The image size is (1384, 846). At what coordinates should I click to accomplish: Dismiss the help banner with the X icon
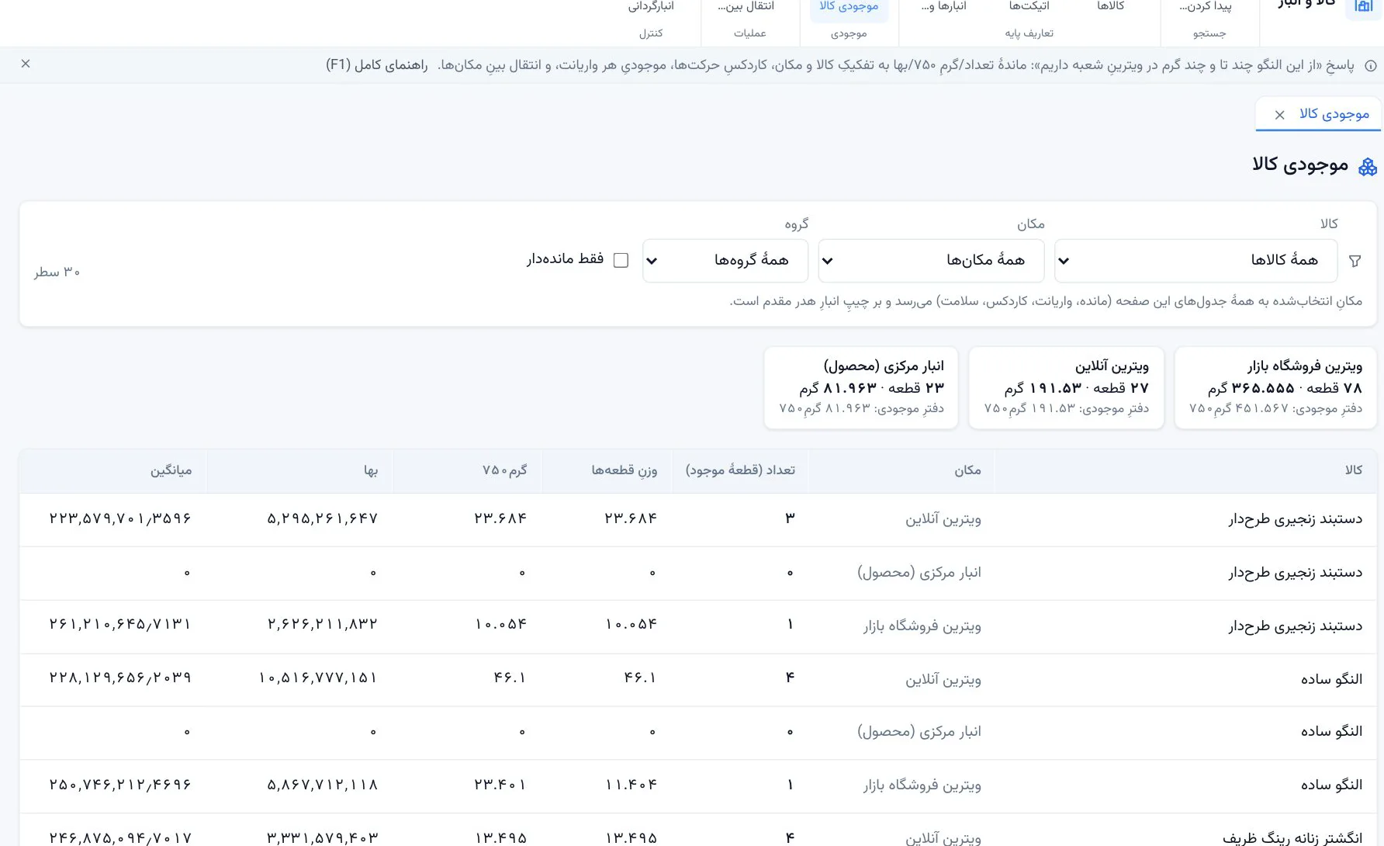click(x=26, y=64)
